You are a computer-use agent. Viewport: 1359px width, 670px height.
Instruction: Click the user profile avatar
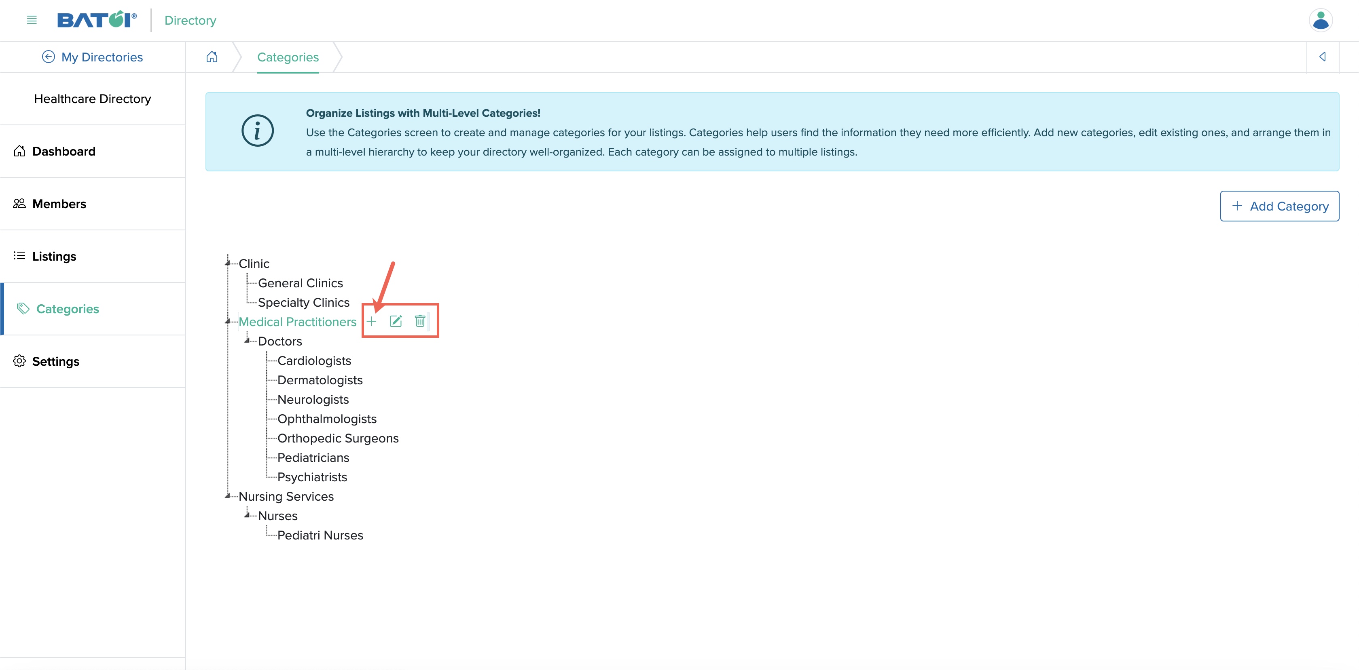click(x=1321, y=20)
